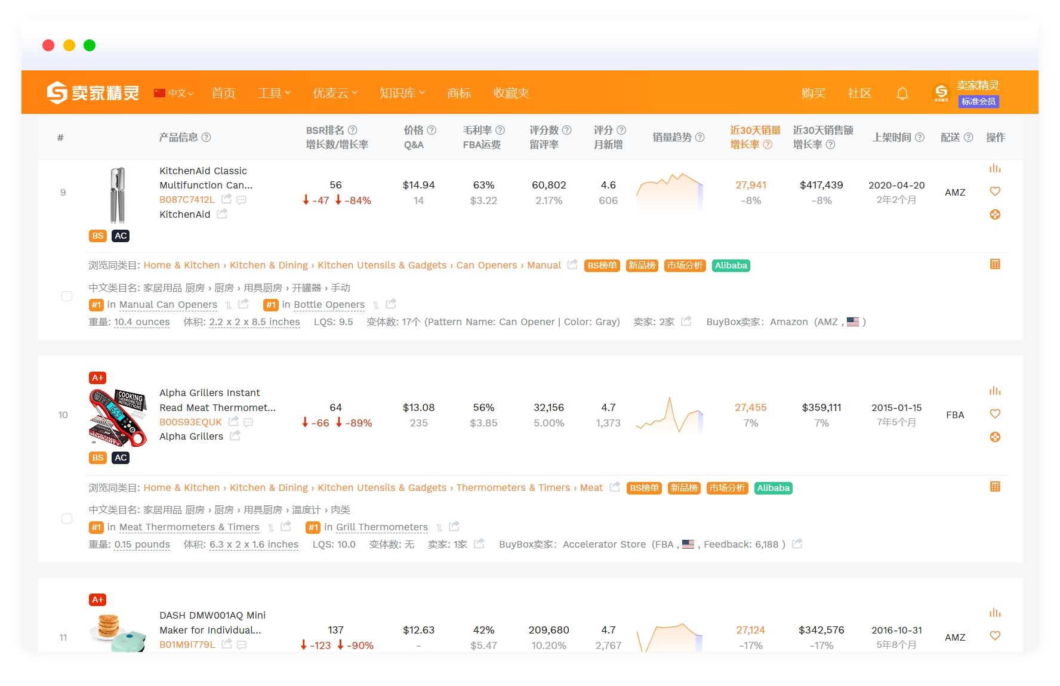This screenshot has width=1060, height=686.
Task: Open ASIN link B00S93EQUK
Action: pyautogui.click(x=190, y=422)
